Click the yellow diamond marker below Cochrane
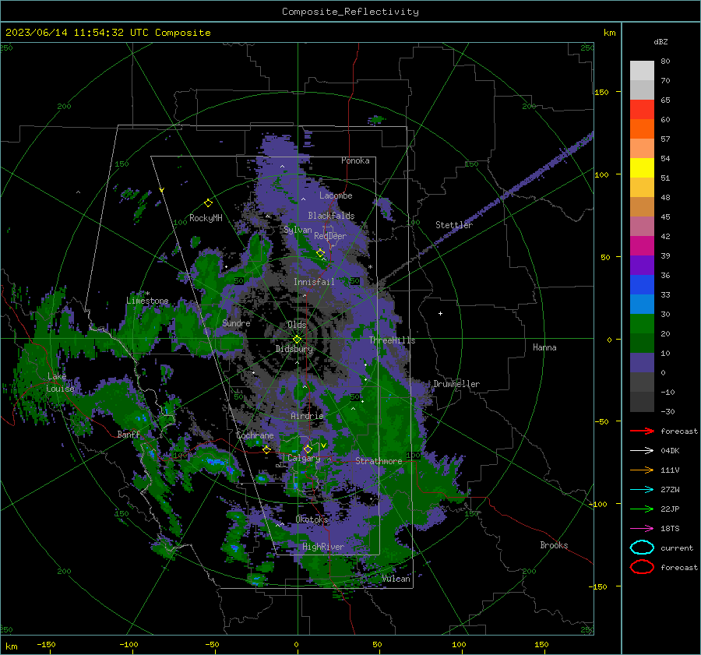 tap(266, 450)
